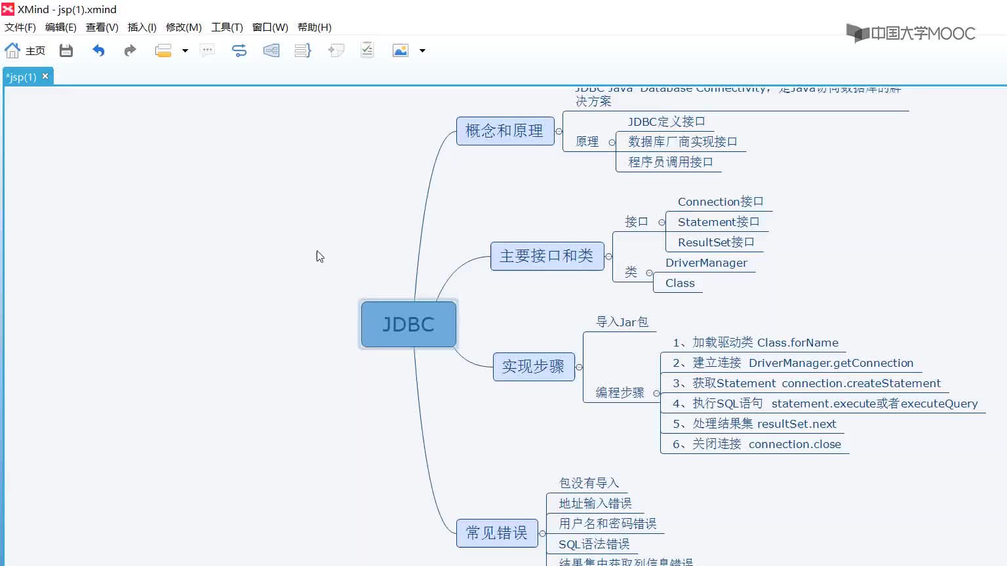
Task: Select step 3 获取Statement topic
Action: pyautogui.click(x=806, y=383)
